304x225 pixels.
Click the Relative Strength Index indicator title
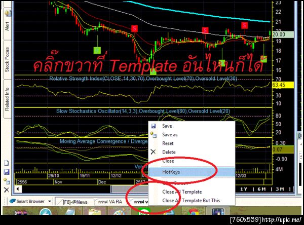coord(143,79)
